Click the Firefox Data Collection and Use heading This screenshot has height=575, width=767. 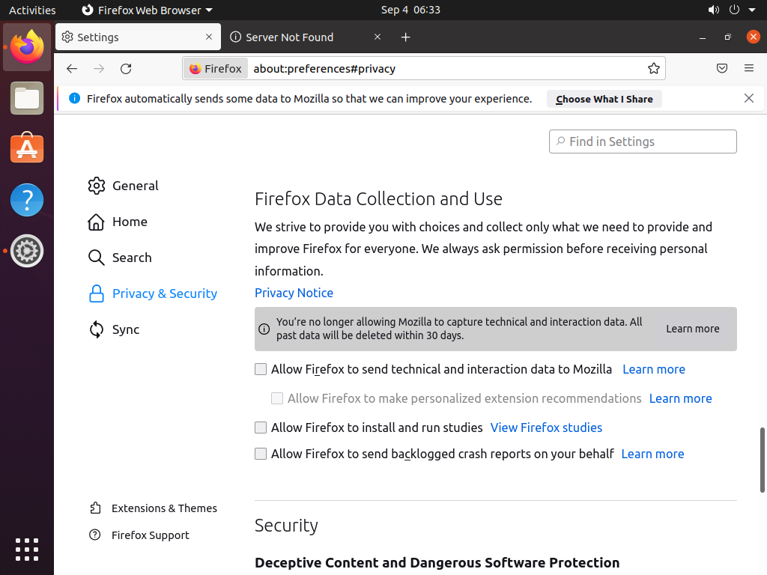coord(378,199)
